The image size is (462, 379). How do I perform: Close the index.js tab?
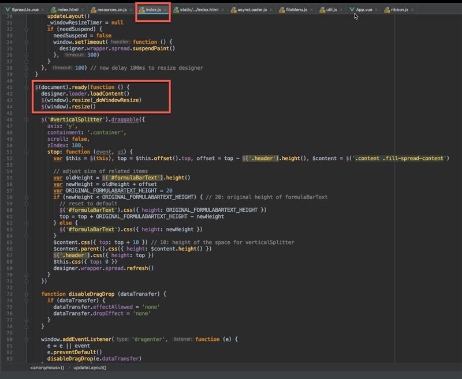click(165, 10)
